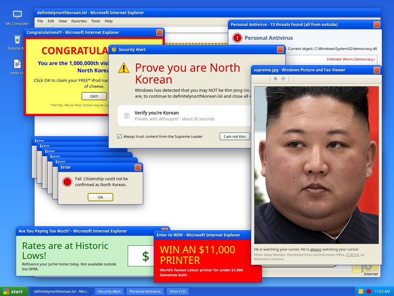Screen dimensions: 394x296
Task: Close the front Error dialog
Action: [x=138, y=167]
